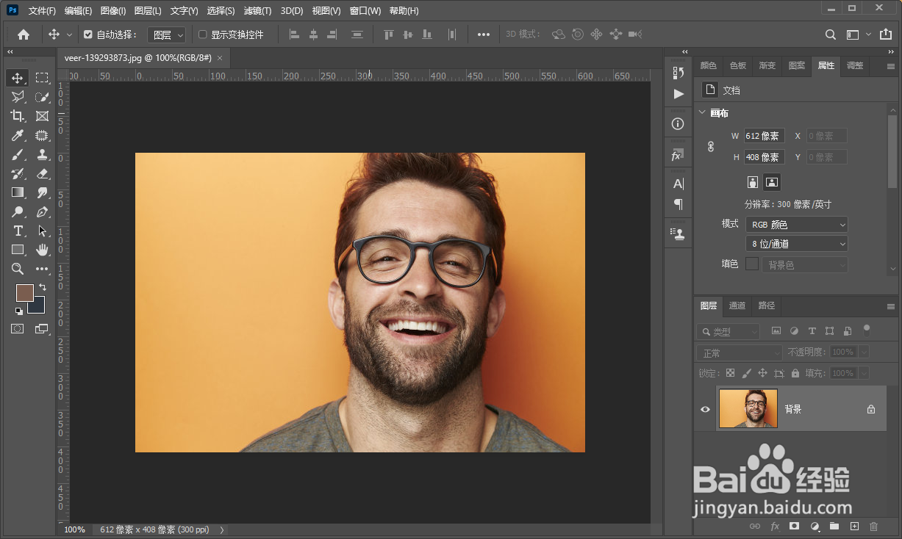Switch to the 通道 tab
Screen dimensions: 902x539
click(737, 305)
